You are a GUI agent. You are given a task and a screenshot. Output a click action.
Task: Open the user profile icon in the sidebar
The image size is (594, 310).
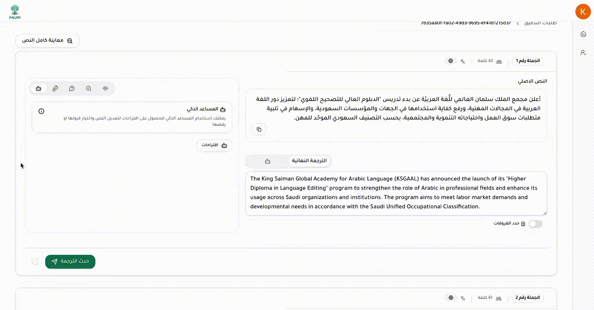583,53
